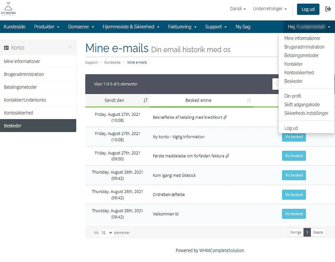This screenshot has height=262, width=335.
Task: Change the entries-per-page select box
Action: (106, 233)
